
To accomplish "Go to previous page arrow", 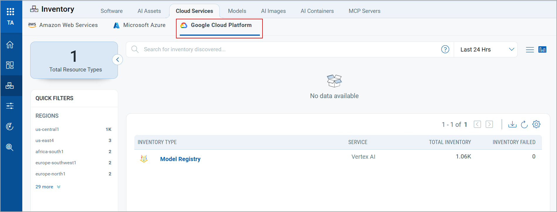I will [x=478, y=124].
